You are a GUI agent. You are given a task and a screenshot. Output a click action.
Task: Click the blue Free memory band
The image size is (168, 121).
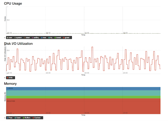click(x=83, y=89)
